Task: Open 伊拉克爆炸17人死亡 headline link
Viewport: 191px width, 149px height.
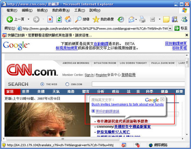Action: click(113, 132)
